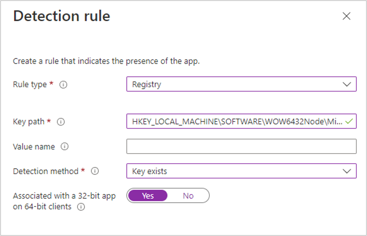The height and width of the screenshot is (236, 367).
Task: Close the Detection rule pane
Action: 346,16
